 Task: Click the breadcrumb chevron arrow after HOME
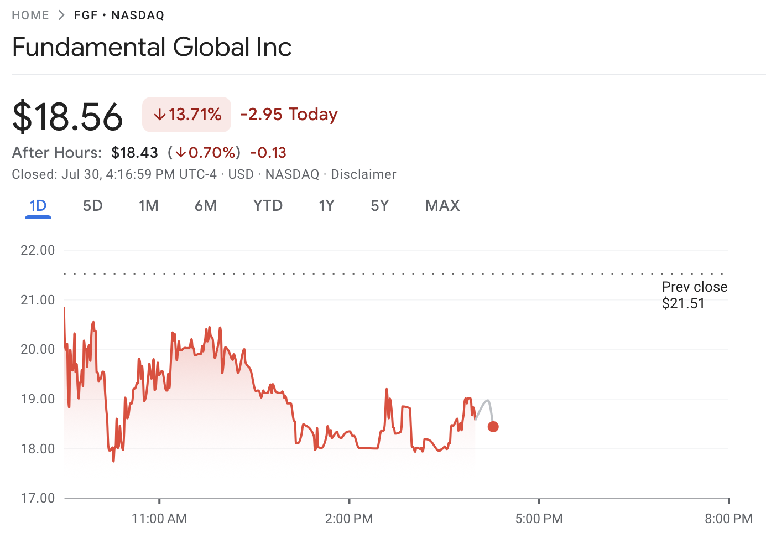tap(61, 15)
